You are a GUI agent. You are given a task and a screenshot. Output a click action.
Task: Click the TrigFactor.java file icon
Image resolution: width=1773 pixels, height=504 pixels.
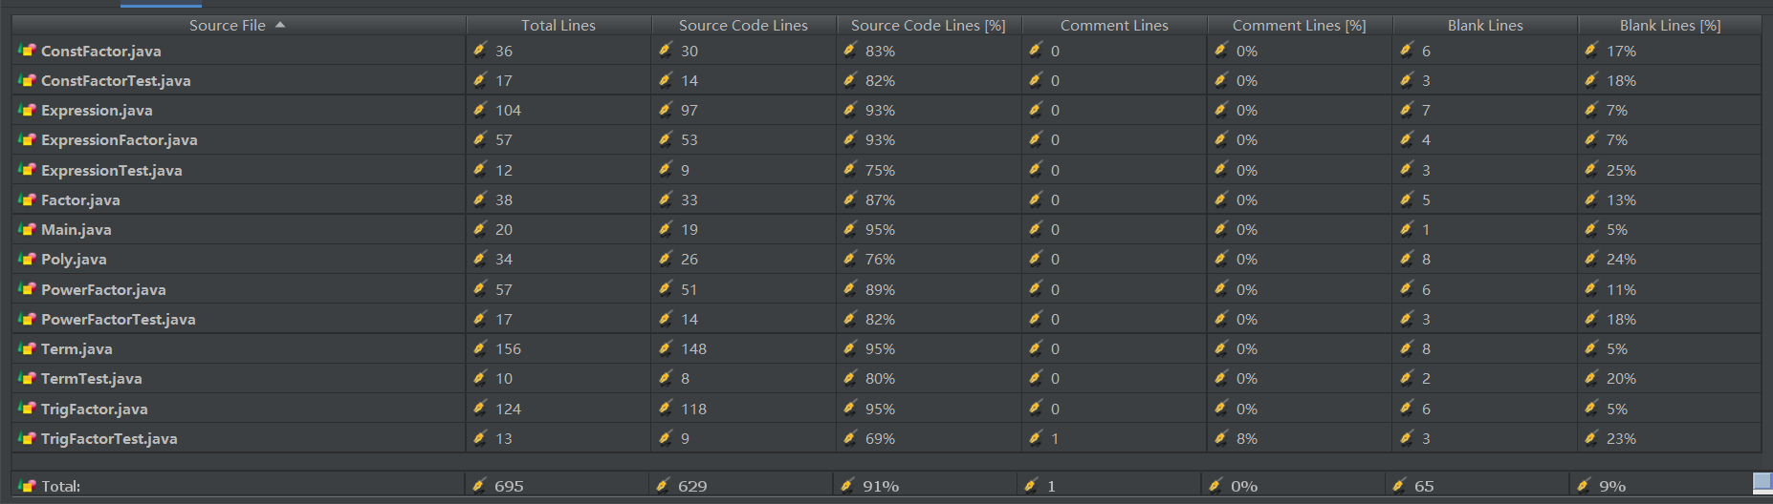click(27, 409)
